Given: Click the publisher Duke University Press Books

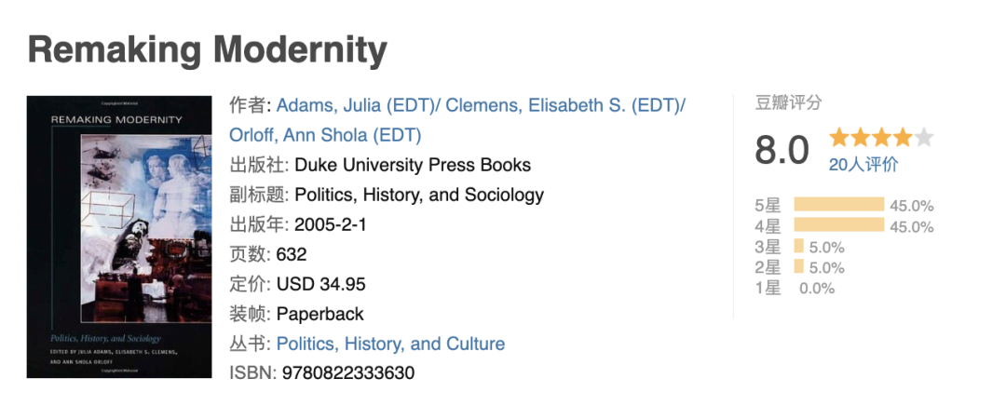Looking at the screenshot, I should [413, 165].
